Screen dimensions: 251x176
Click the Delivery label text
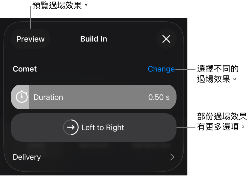(x=27, y=157)
